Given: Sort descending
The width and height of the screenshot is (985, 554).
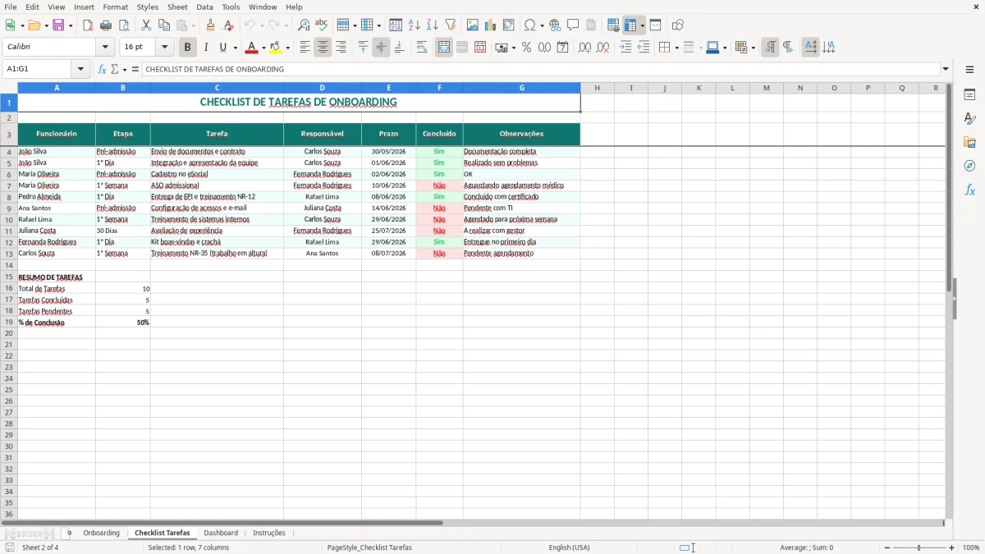Looking at the screenshot, I should pos(433,25).
